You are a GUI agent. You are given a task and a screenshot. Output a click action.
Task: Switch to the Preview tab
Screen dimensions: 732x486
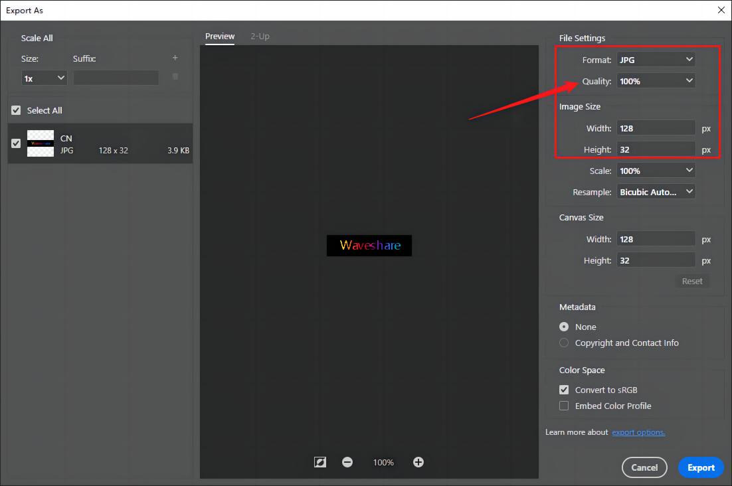point(220,36)
